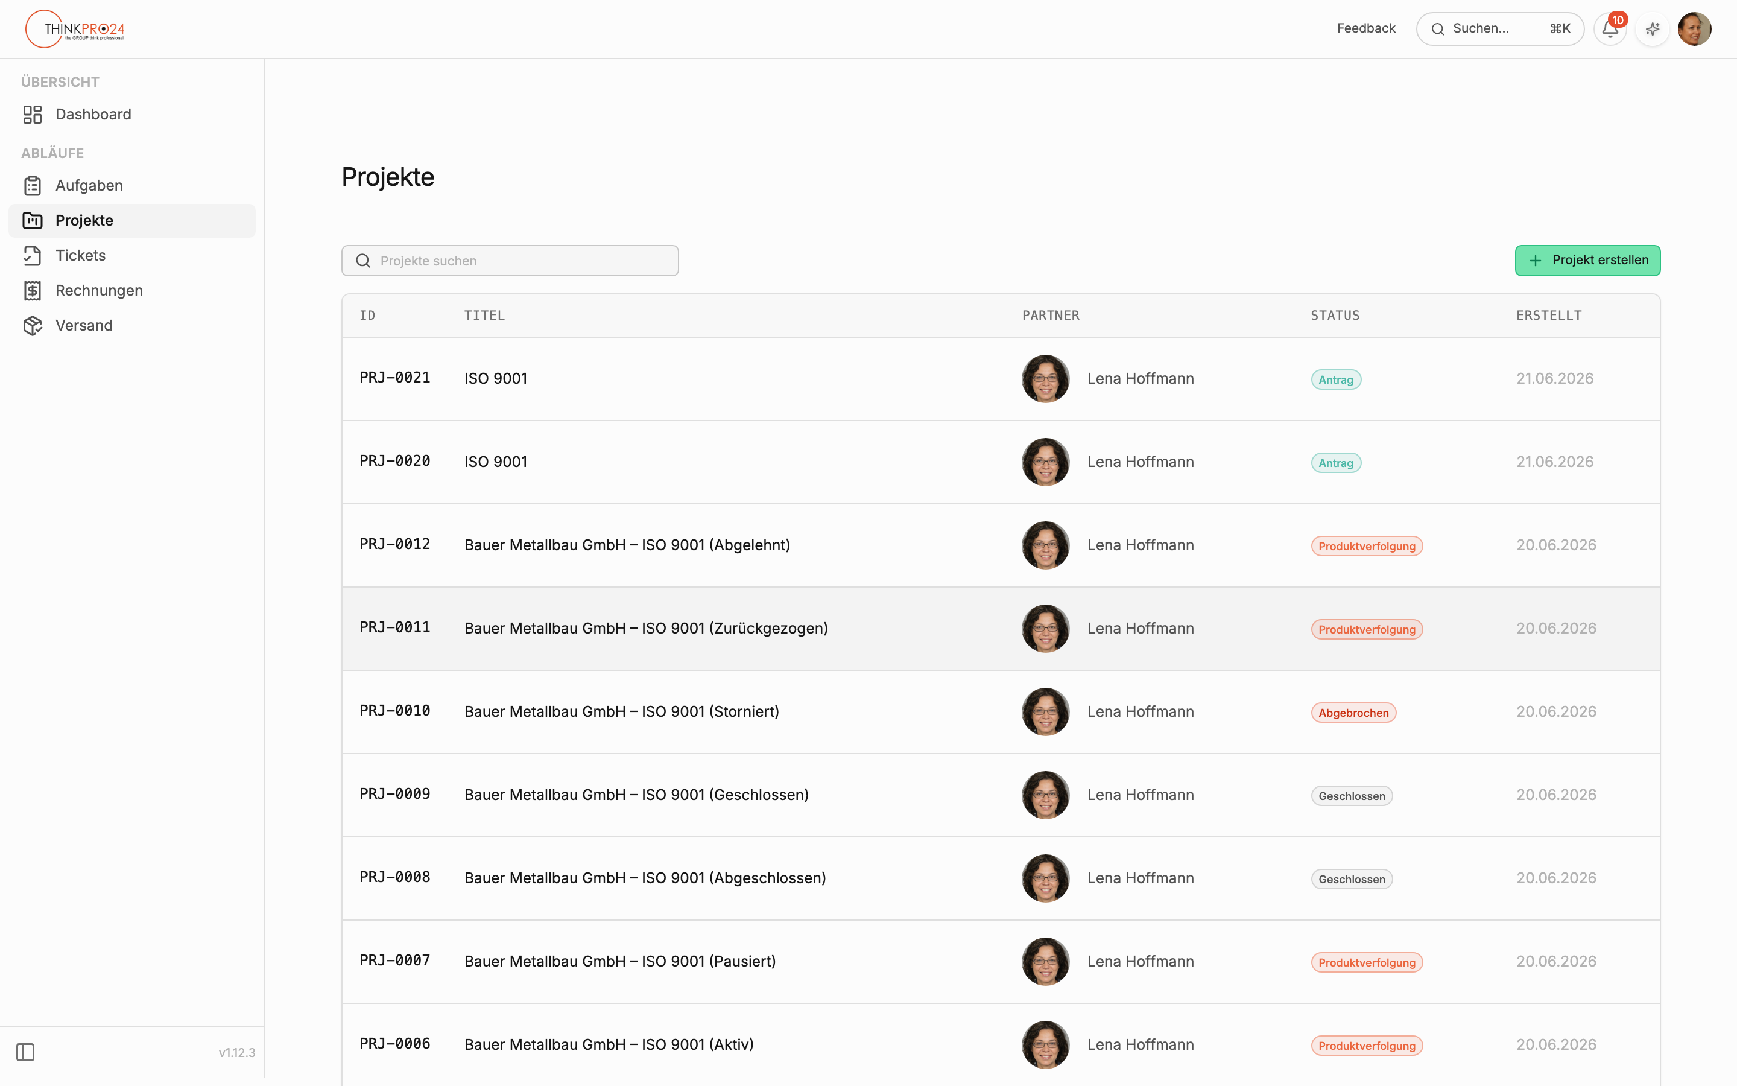1737x1086 pixels.
Task: Open the user profile avatar menu
Action: pos(1694,29)
